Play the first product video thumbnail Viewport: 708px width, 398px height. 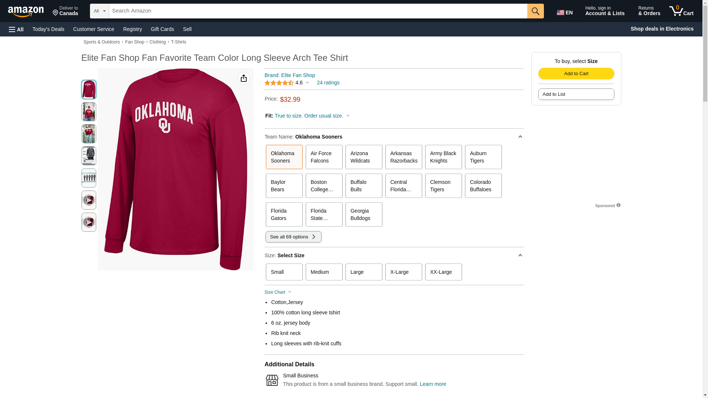tap(88, 200)
